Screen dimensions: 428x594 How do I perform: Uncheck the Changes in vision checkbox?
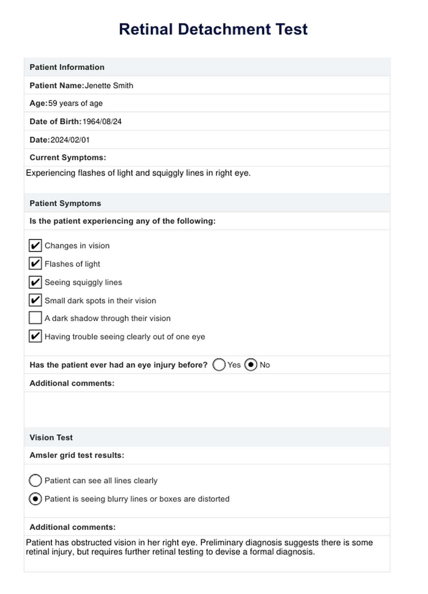[35, 246]
